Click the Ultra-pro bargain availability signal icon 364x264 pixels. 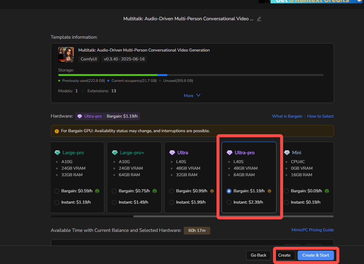coord(269,191)
